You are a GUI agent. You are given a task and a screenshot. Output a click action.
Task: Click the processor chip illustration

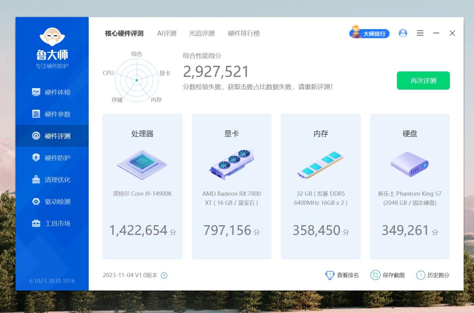[142, 165]
